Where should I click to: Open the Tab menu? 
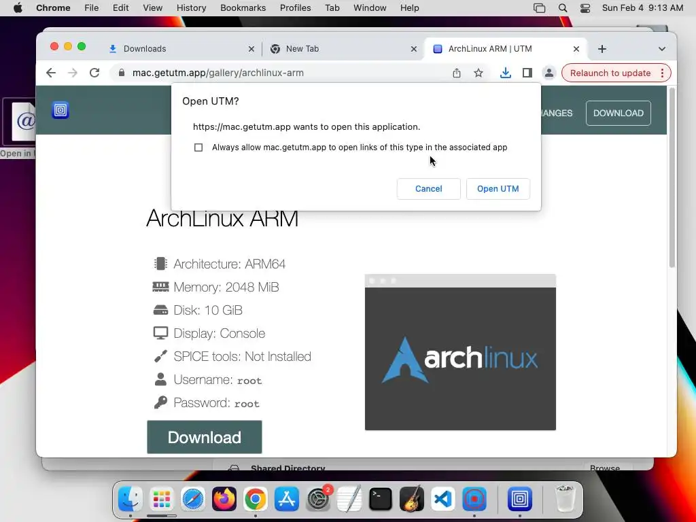pyautogui.click(x=332, y=8)
